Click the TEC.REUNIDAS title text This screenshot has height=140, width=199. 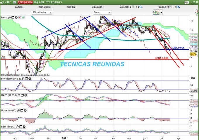pyautogui.click(x=54, y=2)
